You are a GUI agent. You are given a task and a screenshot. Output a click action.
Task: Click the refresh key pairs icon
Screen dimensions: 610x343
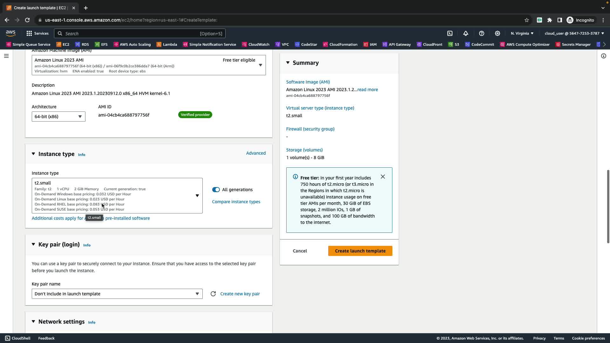point(213,294)
